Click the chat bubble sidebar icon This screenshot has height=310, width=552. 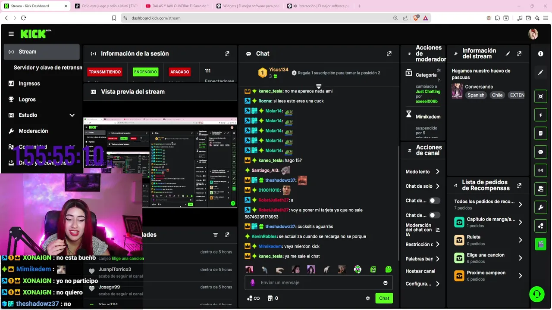tap(541, 152)
